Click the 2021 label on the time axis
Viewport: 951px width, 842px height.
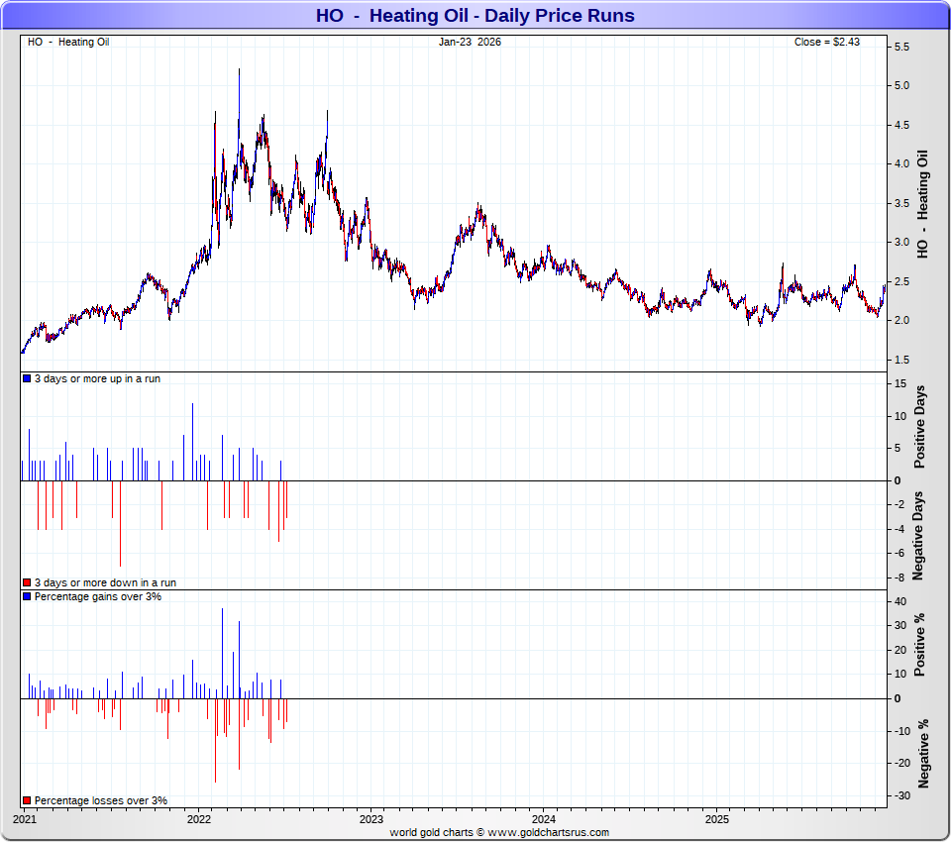(x=25, y=819)
